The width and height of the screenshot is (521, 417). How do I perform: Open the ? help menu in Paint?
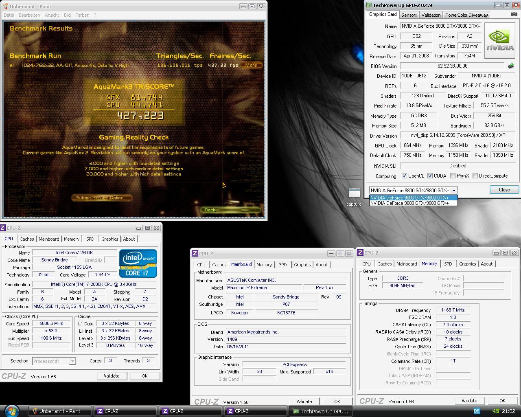point(95,15)
